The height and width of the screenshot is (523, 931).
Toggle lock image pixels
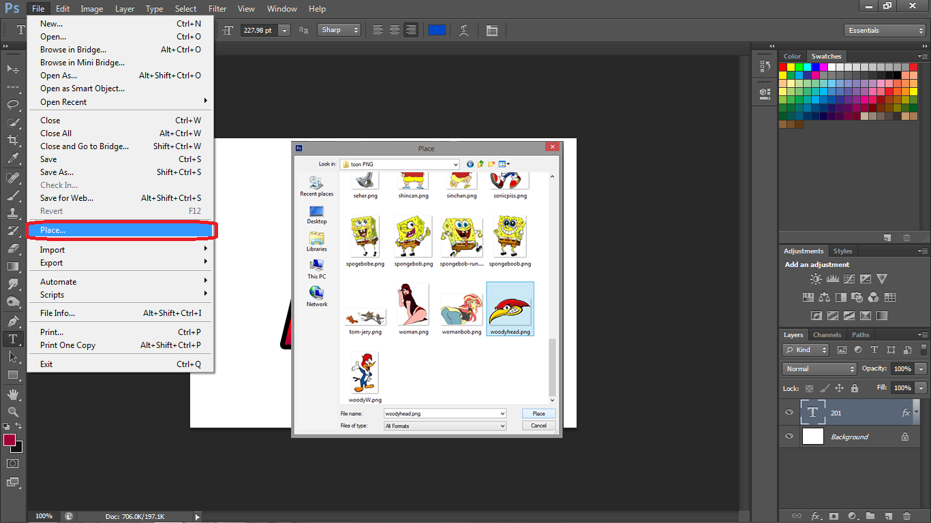click(825, 388)
